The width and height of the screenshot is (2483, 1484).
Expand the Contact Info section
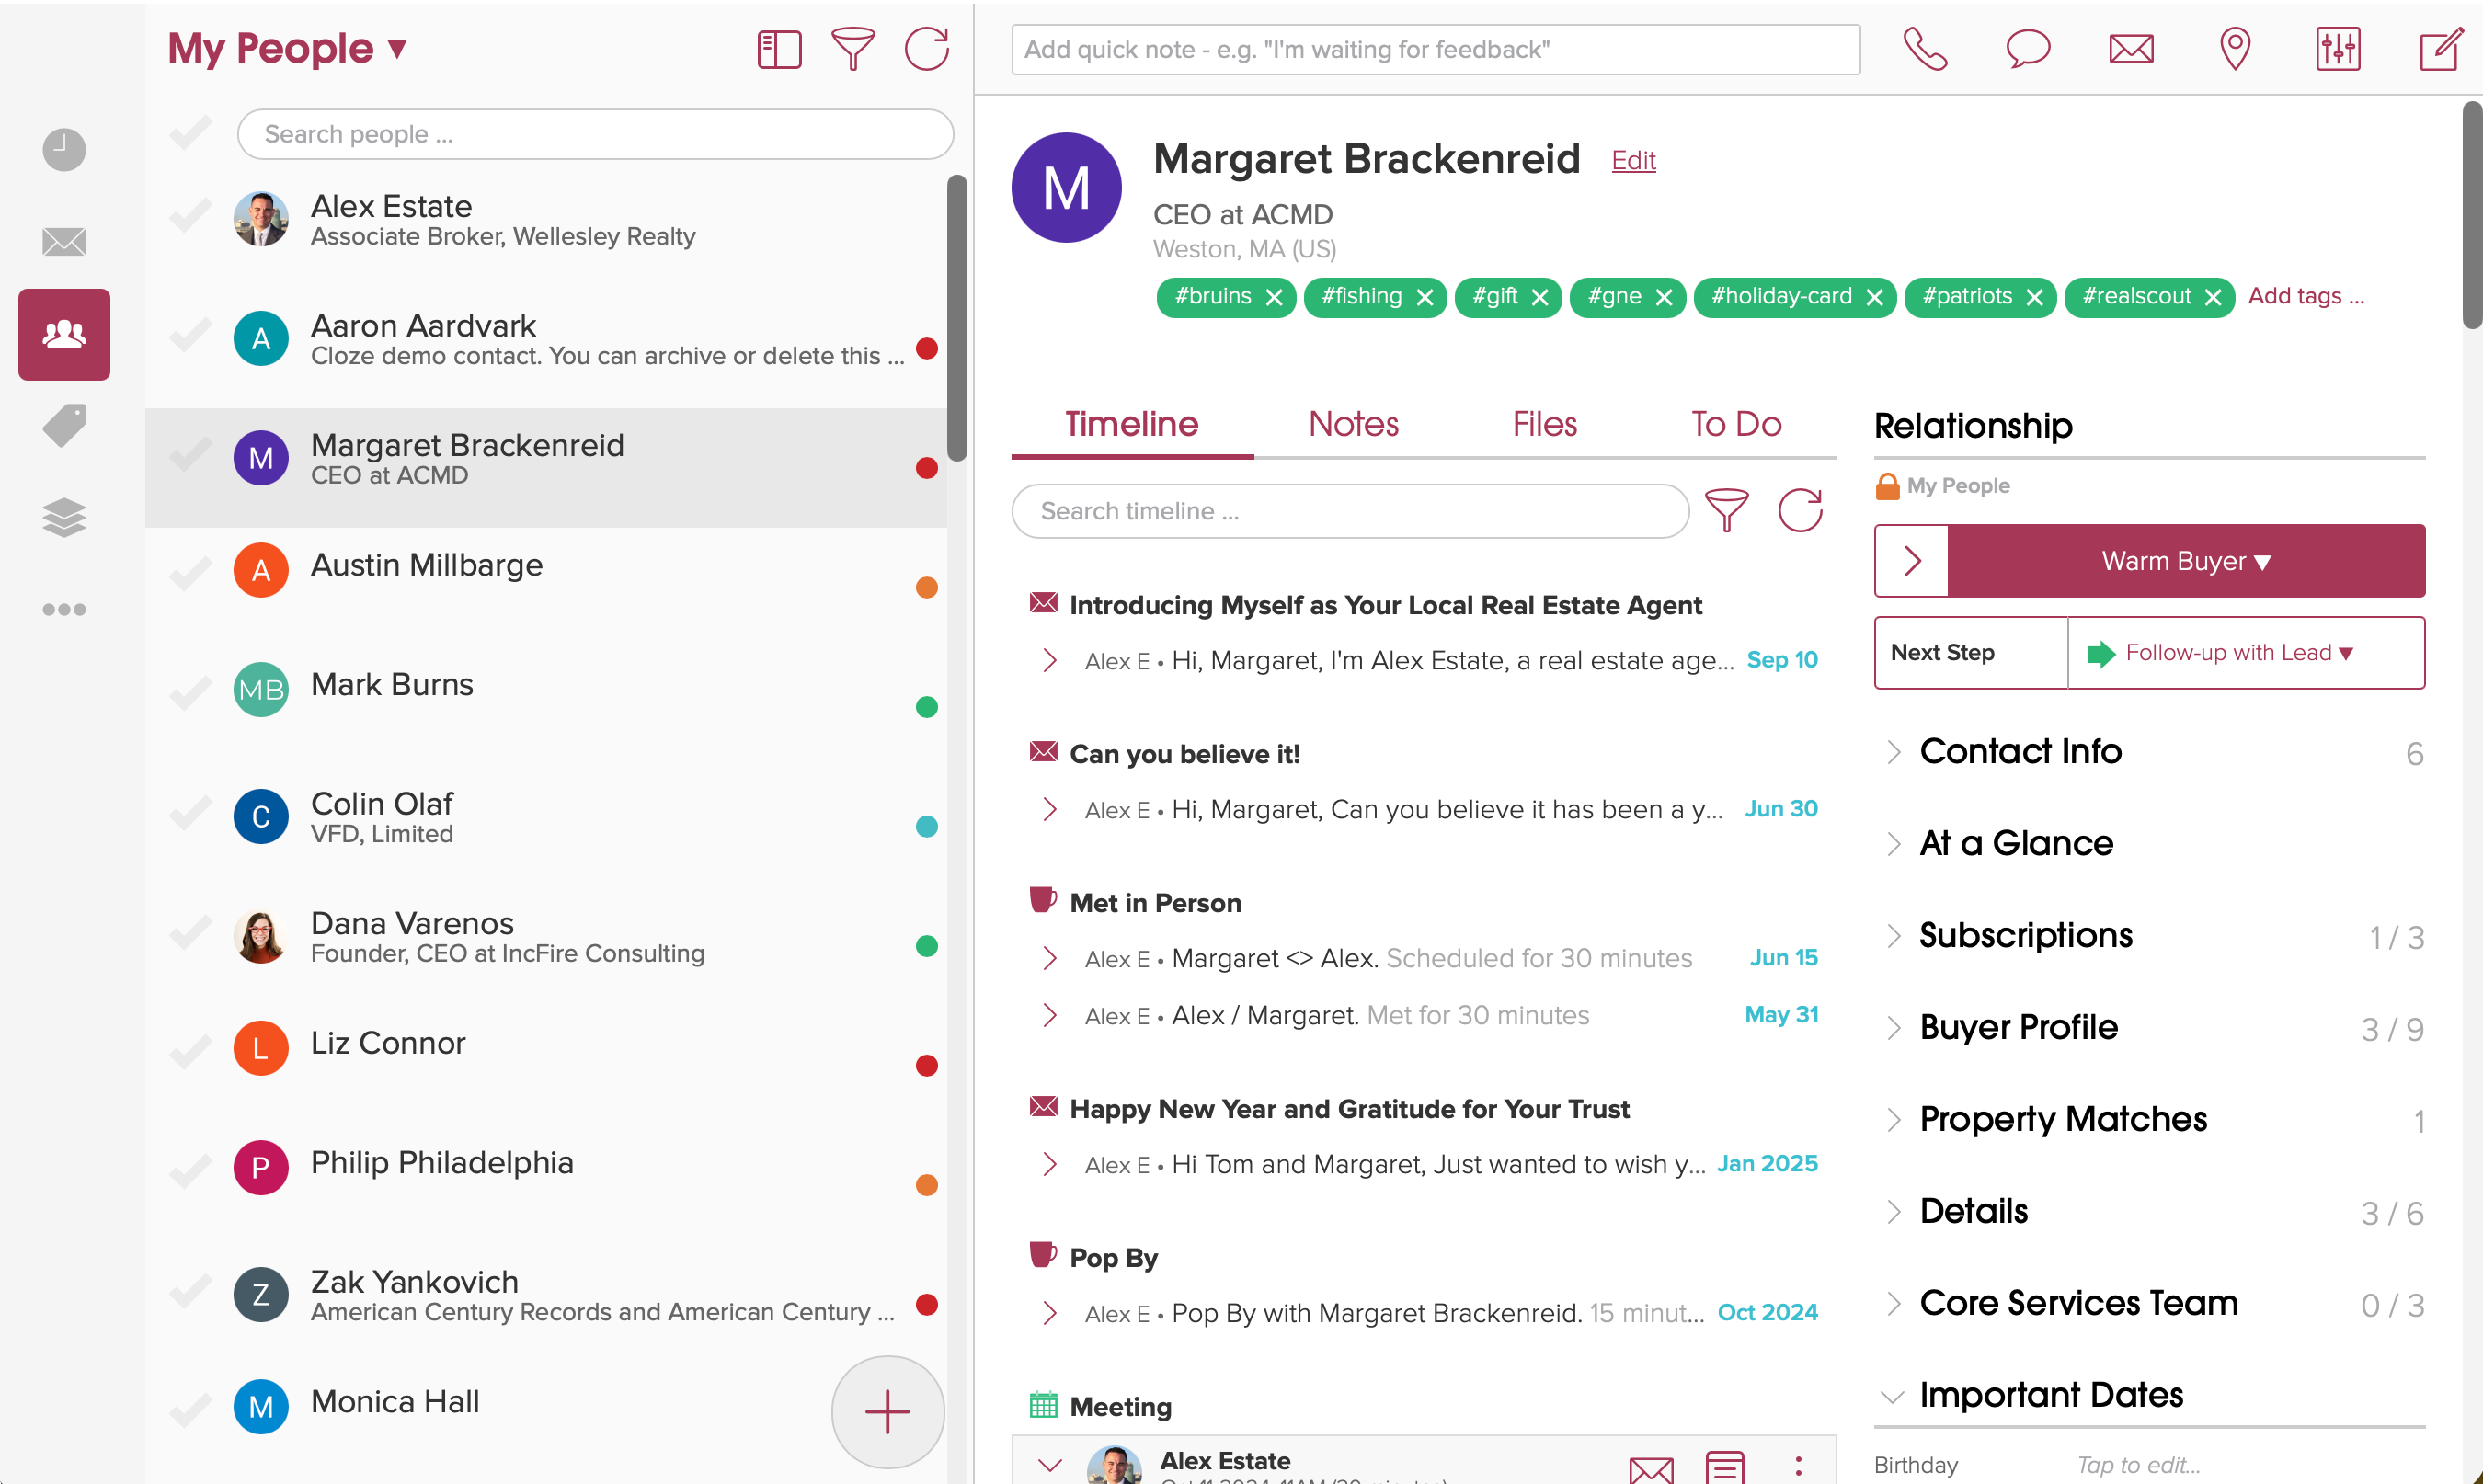[x=2019, y=751]
